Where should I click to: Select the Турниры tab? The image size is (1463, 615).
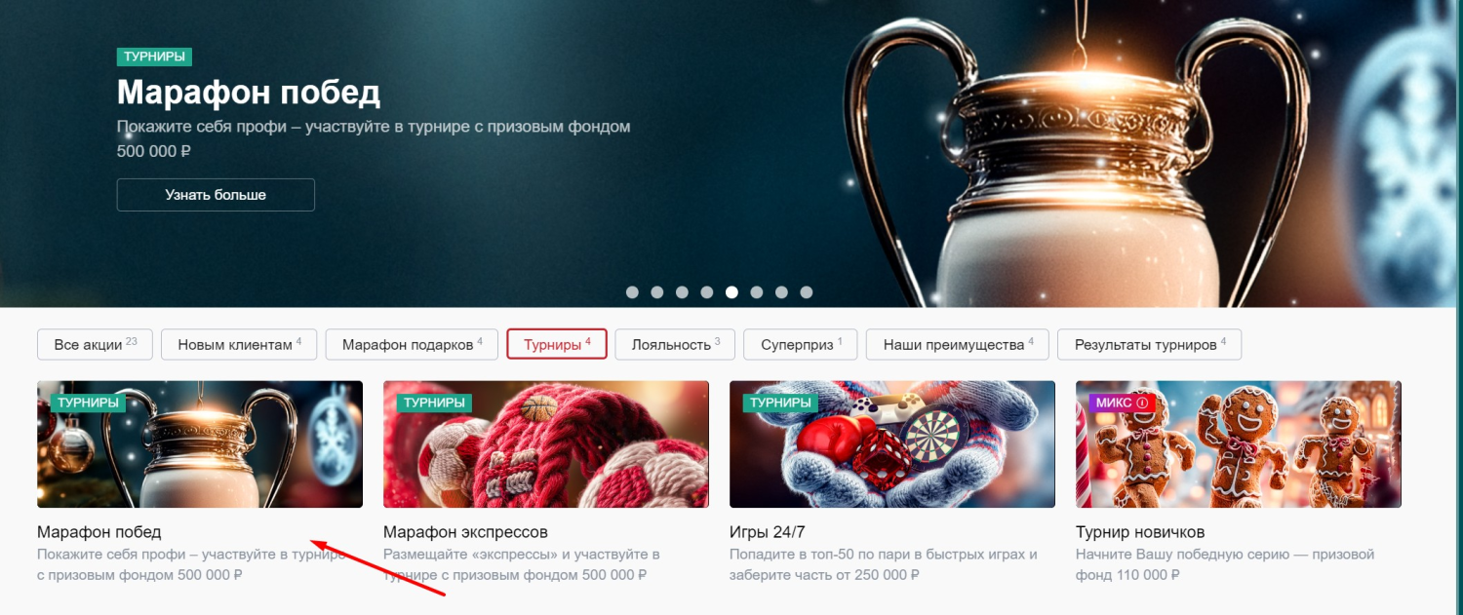pos(557,344)
